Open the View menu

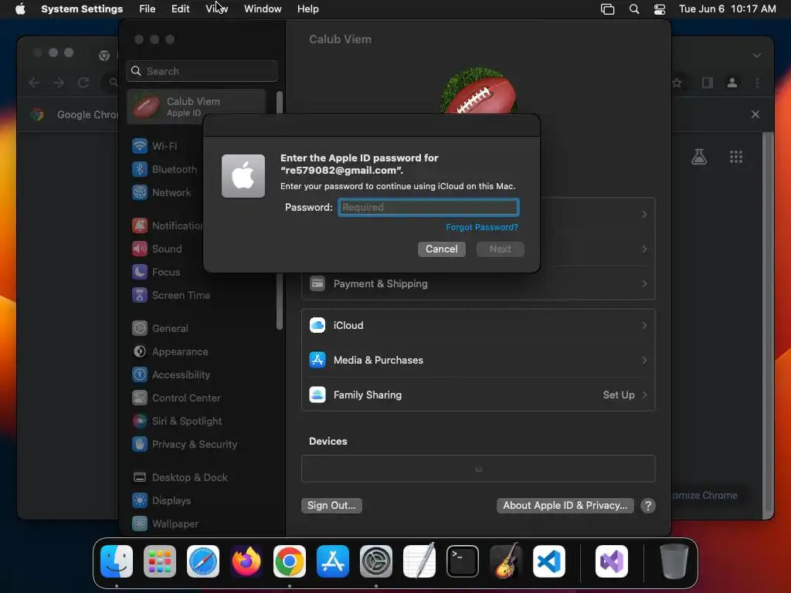coord(217,9)
